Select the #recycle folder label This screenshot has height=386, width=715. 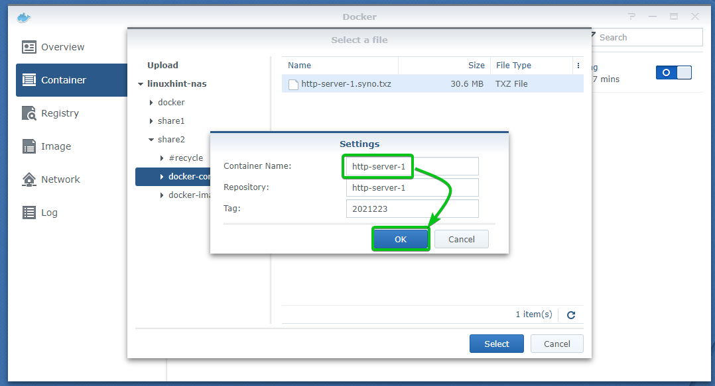[x=186, y=158]
